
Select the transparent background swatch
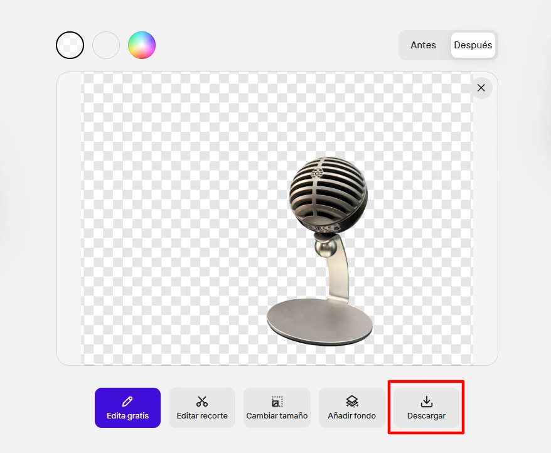70,45
